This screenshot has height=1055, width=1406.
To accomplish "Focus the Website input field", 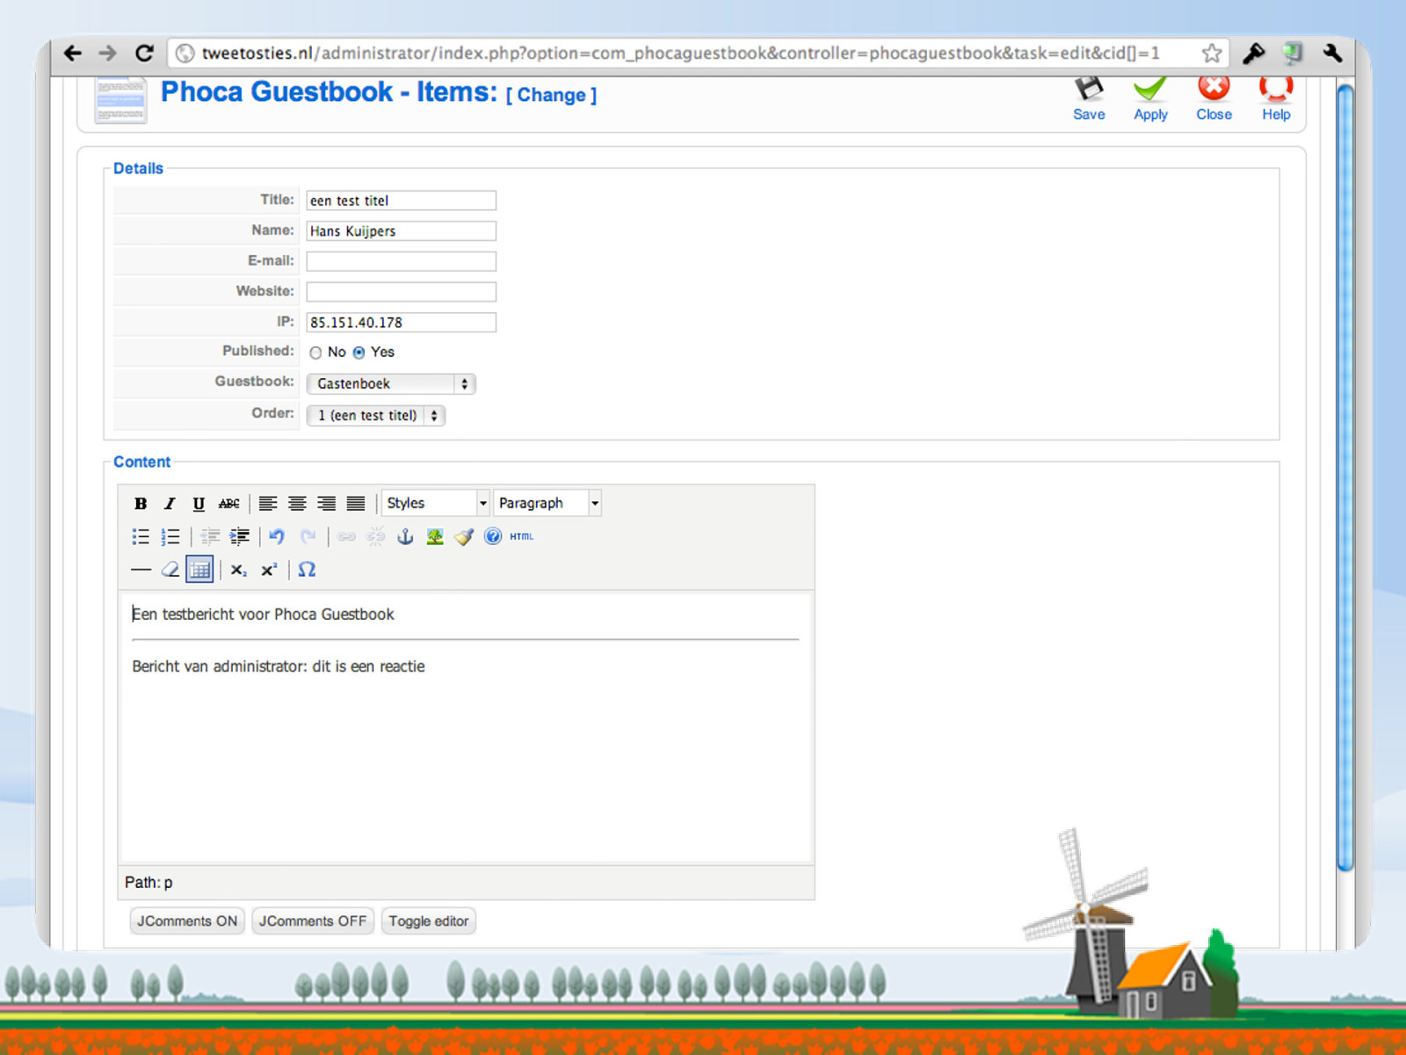I will coord(401,292).
